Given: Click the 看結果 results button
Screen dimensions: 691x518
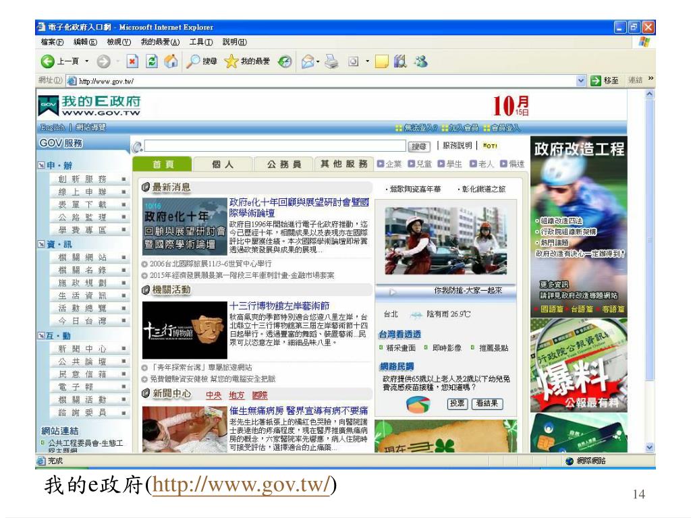Looking at the screenshot, I should pos(487,403).
